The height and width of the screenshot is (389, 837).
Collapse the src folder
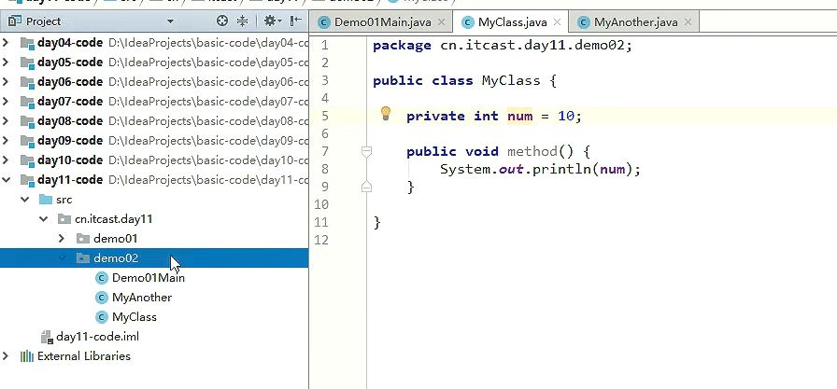coord(24,200)
